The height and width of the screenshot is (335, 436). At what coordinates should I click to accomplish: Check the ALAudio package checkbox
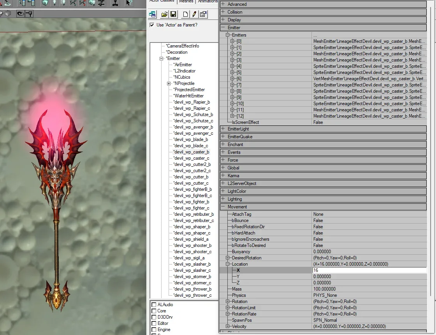coord(154,305)
